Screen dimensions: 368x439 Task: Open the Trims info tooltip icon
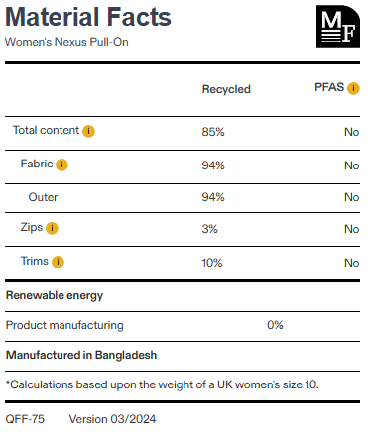tap(58, 262)
